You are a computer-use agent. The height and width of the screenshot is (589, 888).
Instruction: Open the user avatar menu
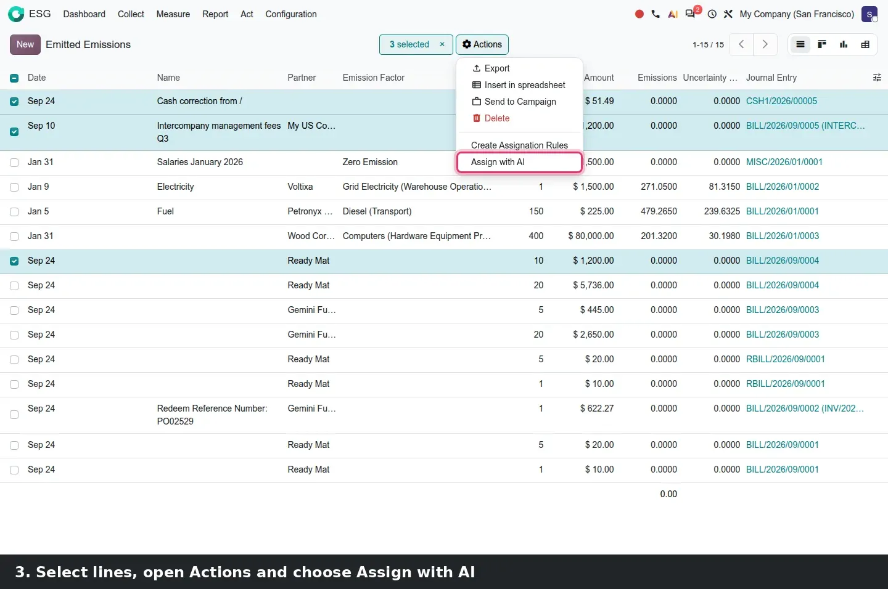coord(869,14)
